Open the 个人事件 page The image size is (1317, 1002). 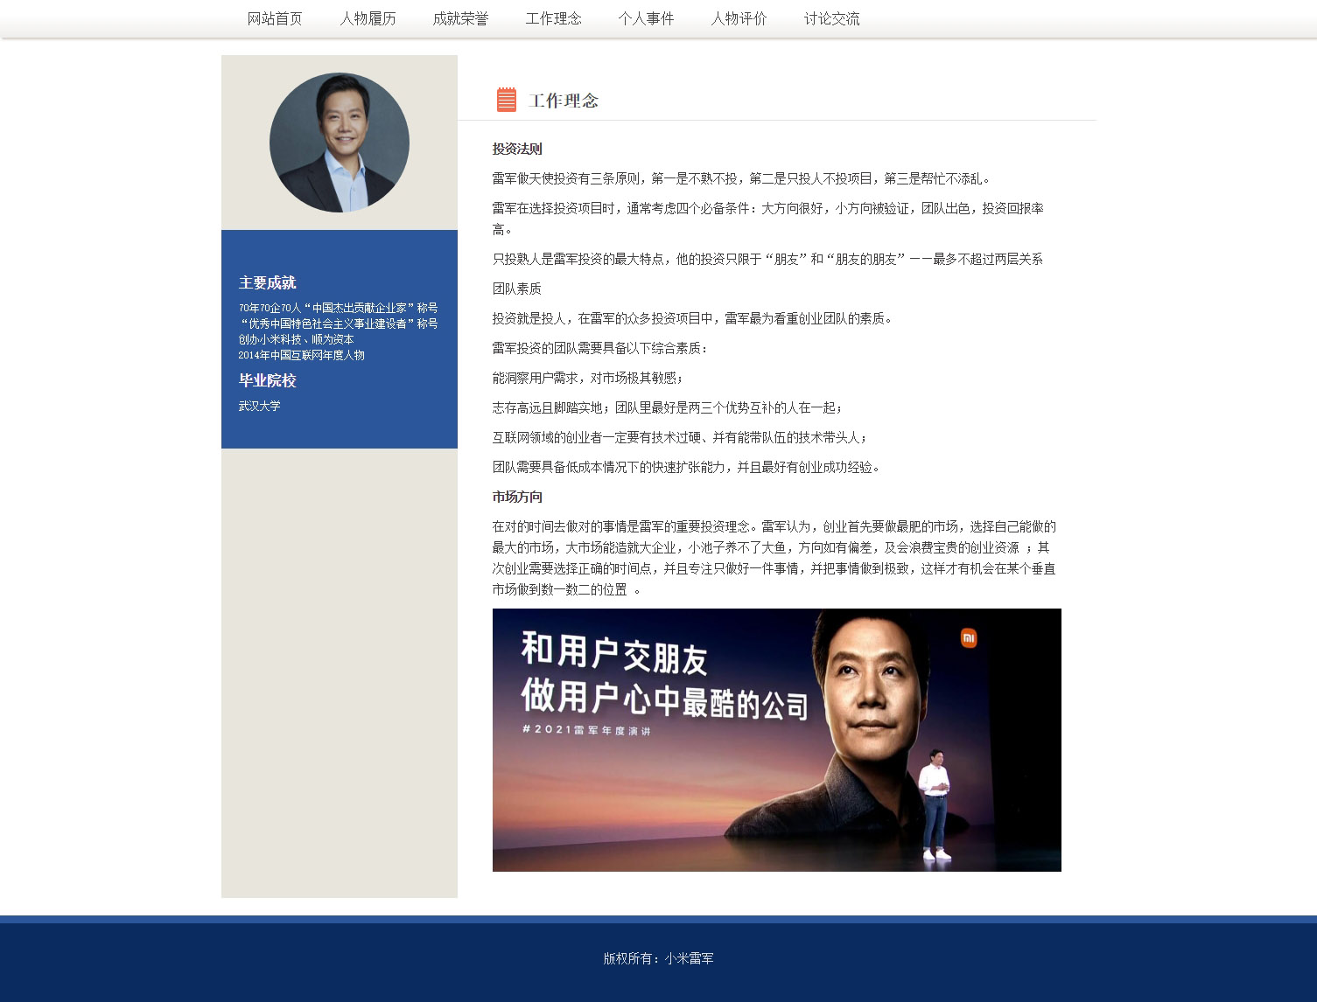[x=646, y=18]
